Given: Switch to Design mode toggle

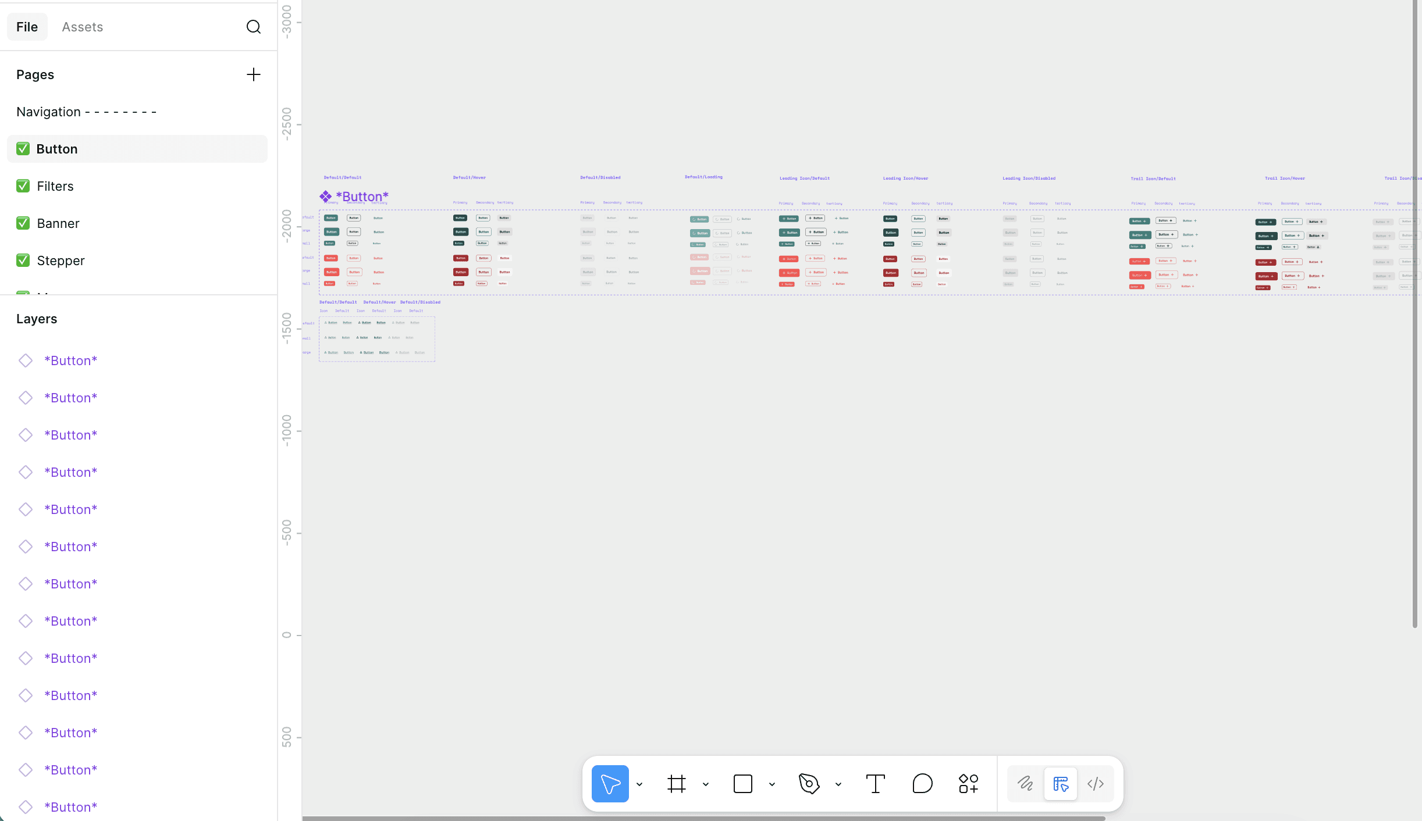Looking at the screenshot, I should (1061, 784).
